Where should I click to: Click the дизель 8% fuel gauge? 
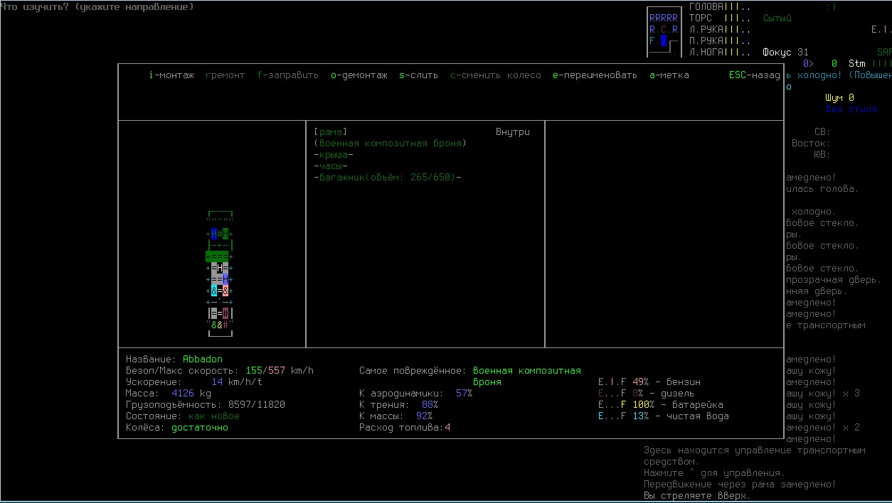coord(647,394)
